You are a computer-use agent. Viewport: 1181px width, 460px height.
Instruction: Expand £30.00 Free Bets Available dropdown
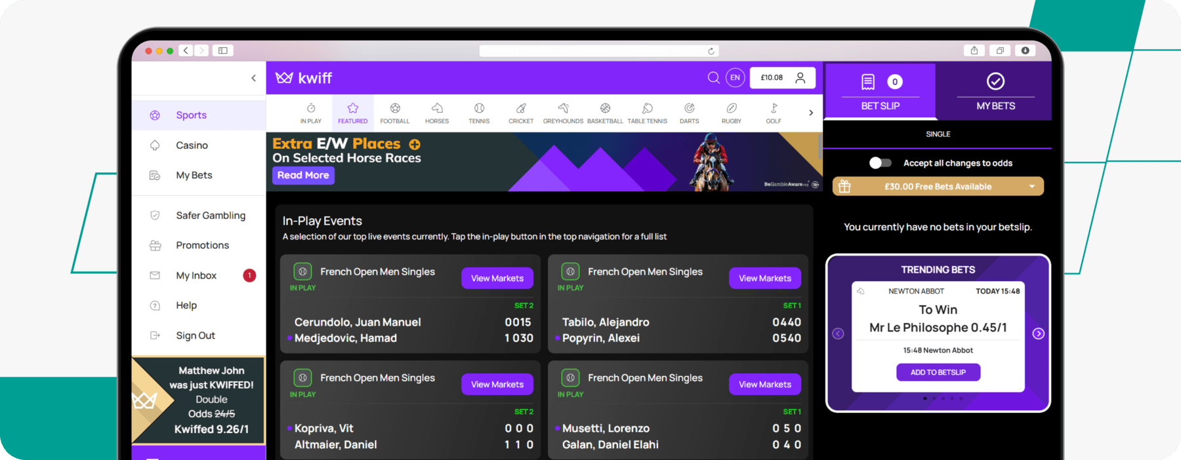(938, 187)
